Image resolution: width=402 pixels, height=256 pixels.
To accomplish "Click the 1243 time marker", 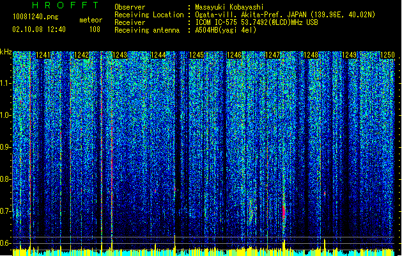I will 120,55.
